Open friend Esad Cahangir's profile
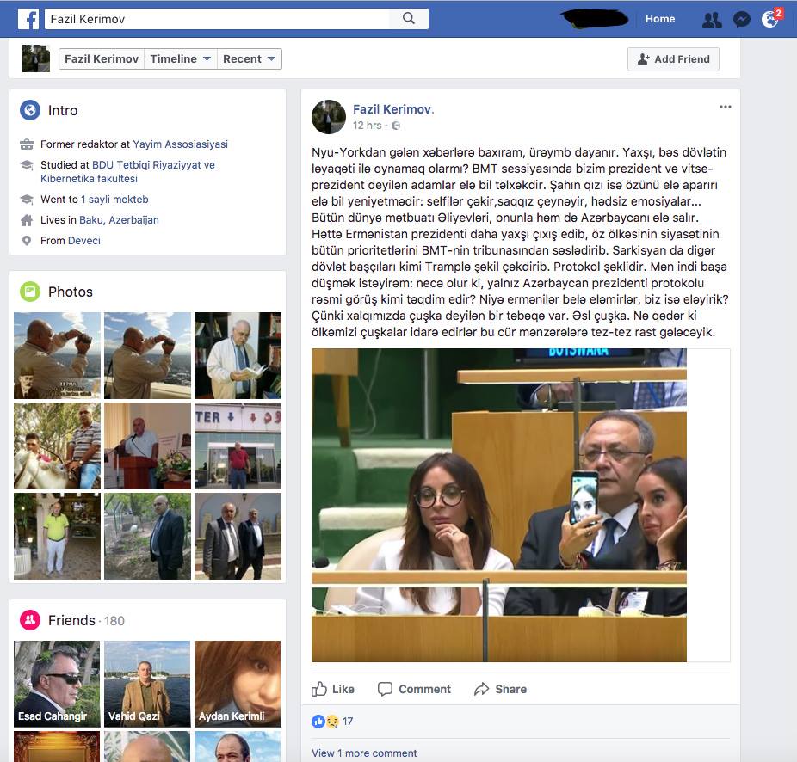797x762 pixels. click(x=57, y=684)
